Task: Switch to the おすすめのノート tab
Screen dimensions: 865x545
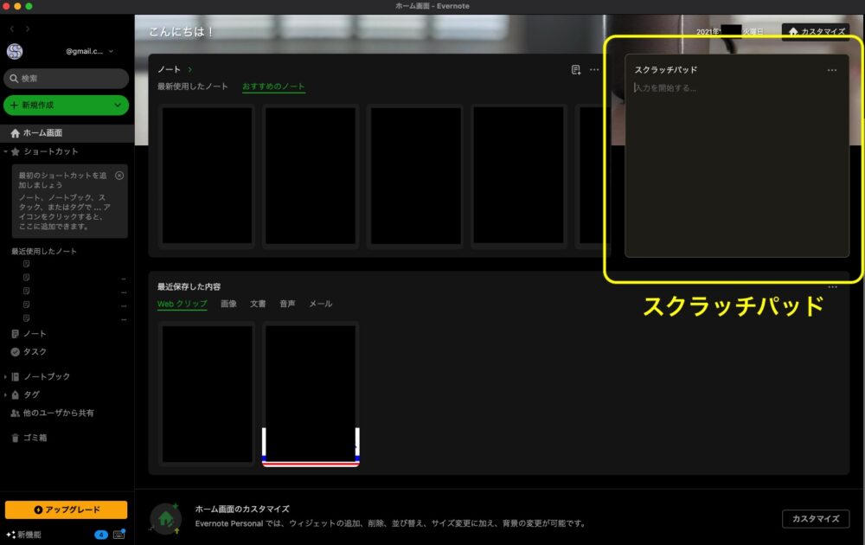Action: (273, 87)
